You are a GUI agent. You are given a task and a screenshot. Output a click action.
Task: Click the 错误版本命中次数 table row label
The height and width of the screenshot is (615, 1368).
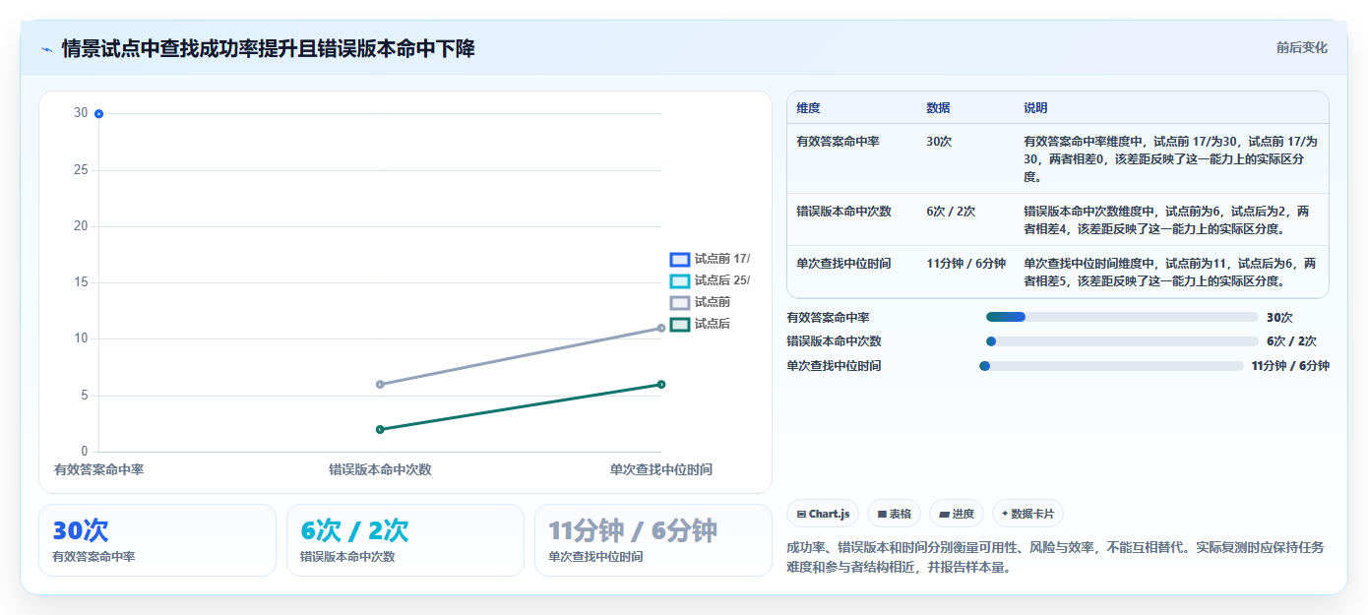point(843,212)
